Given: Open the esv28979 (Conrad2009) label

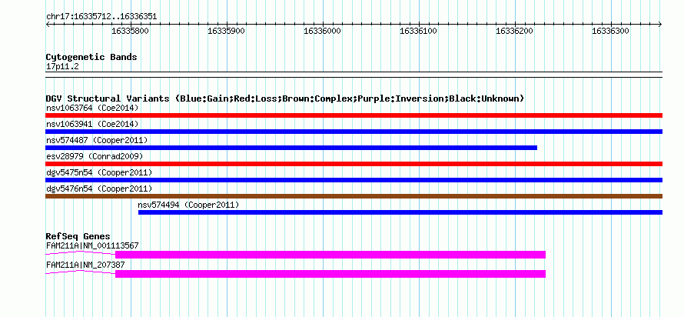Looking at the screenshot, I should coord(95,156).
